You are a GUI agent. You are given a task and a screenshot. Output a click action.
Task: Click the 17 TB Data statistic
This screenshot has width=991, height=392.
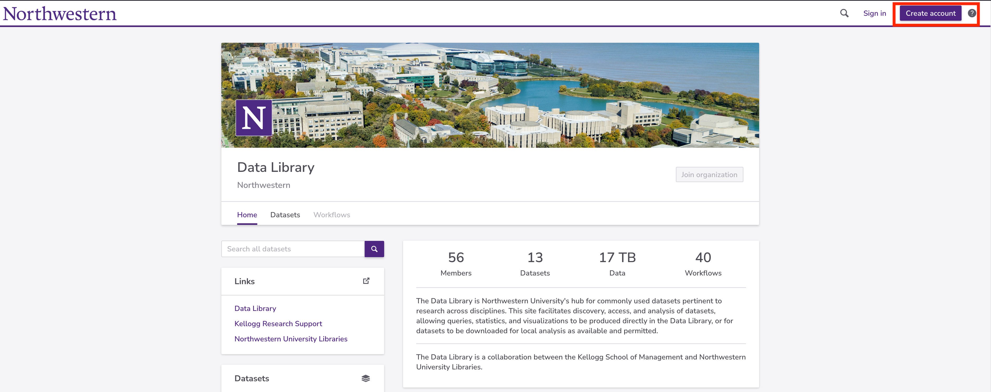pyautogui.click(x=617, y=264)
